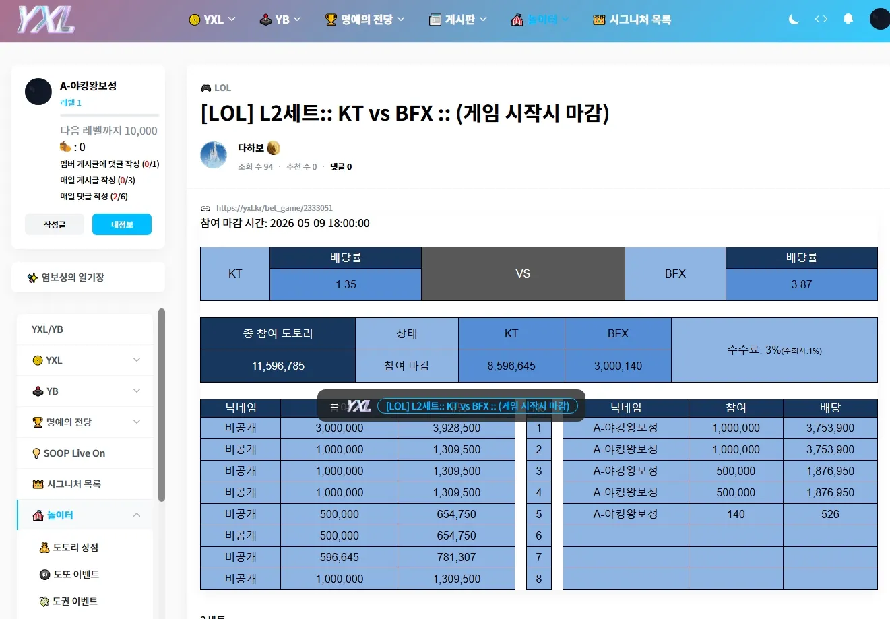Click the BFX team cell in the VS odds table
The height and width of the screenshot is (619, 890).
tap(675, 273)
